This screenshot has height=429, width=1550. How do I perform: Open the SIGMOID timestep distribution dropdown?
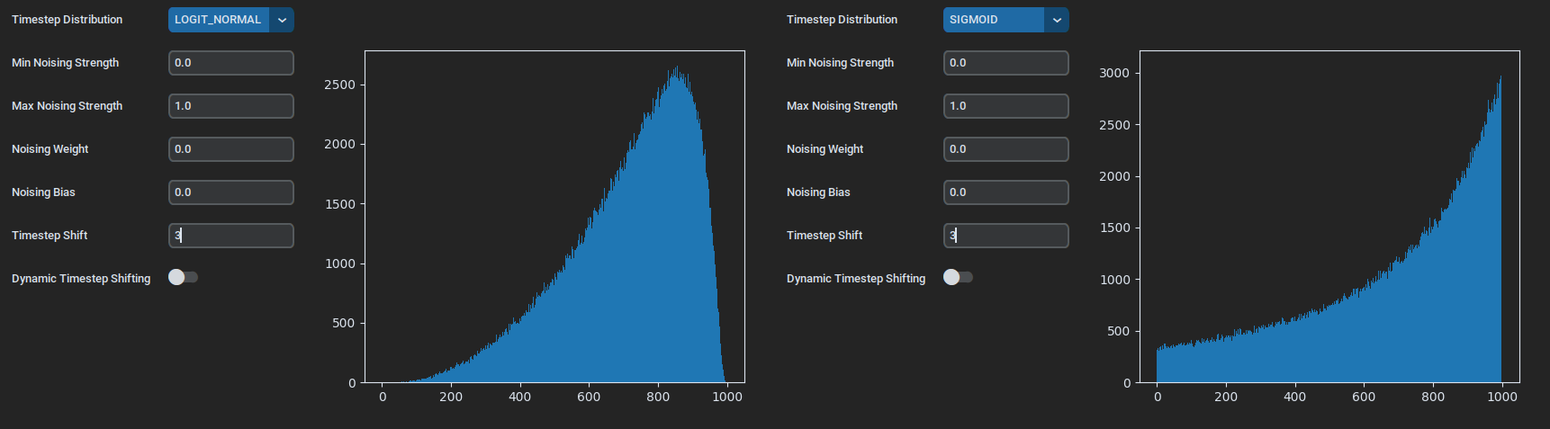coord(1006,20)
